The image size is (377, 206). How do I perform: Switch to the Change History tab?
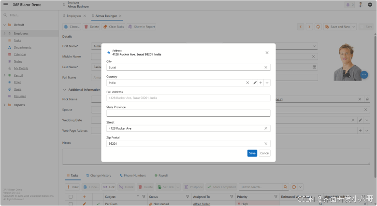coord(99,176)
